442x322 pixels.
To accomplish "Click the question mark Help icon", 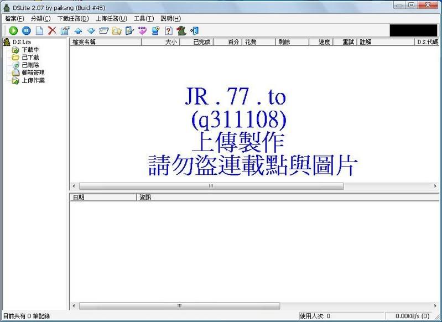I will point(169,30).
